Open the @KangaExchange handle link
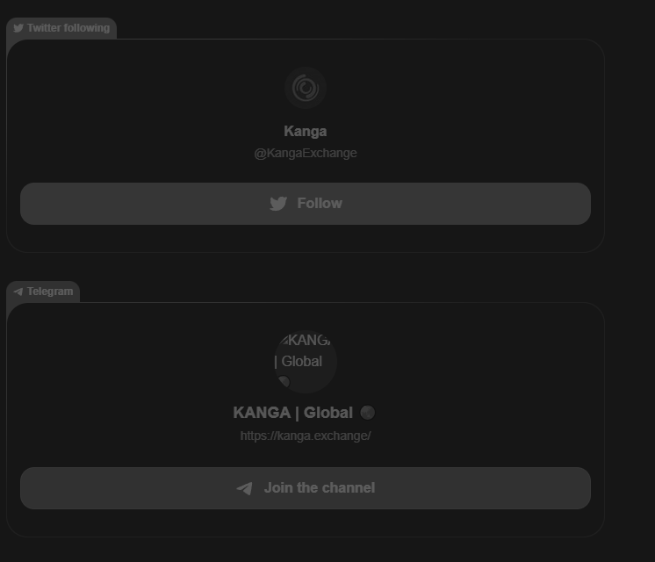655x562 pixels. coord(306,154)
